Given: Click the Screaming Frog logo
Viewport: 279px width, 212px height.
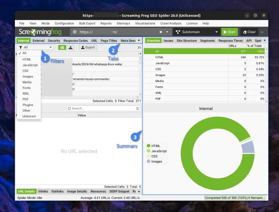Looking at the screenshot, I should click(40, 32).
